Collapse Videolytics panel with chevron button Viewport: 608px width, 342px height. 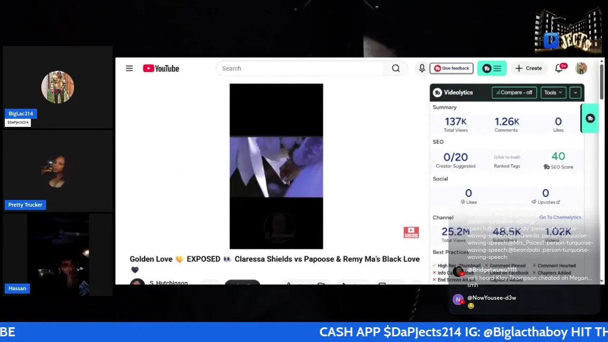pyautogui.click(x=575, y=93)
